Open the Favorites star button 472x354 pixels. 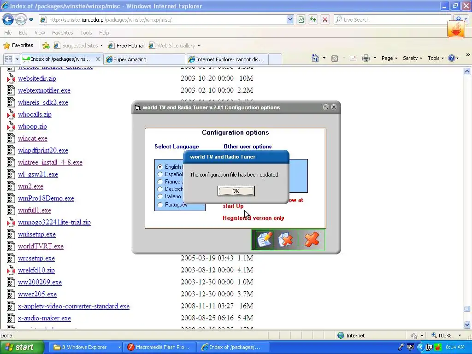[x=18, y=46]
